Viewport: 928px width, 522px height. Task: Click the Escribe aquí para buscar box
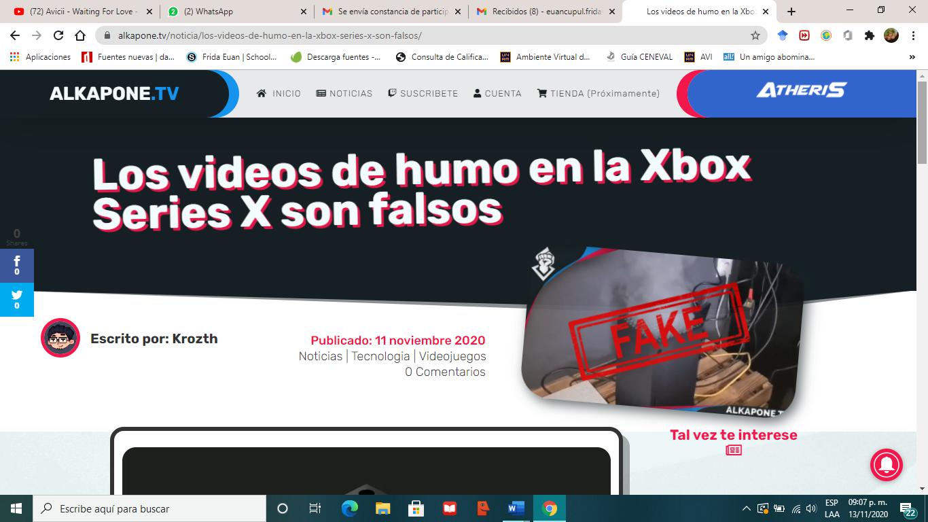[x=149, y=508]
